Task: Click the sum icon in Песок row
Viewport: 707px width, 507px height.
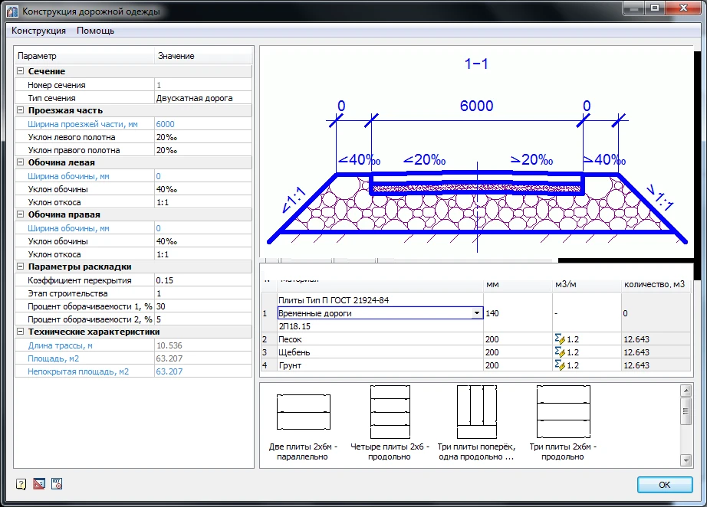Action: pos(558,339)
